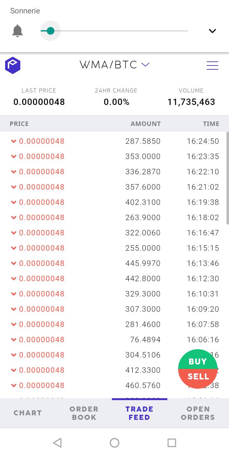The image size is (229, 458).
Task: Tap the green Buy button
Action: (198, 361)
